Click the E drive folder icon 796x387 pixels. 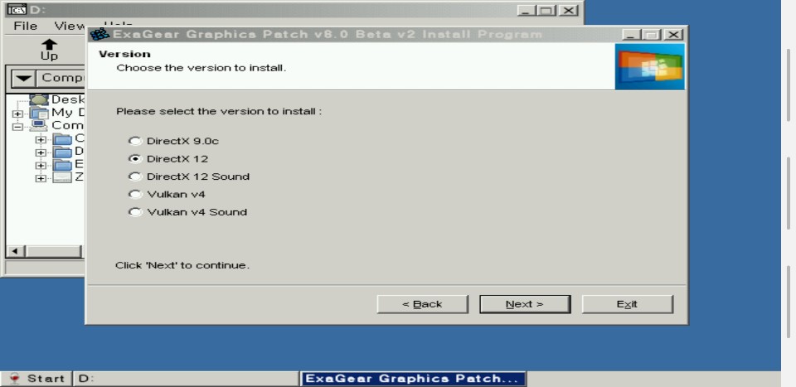[x=62, y=164]
